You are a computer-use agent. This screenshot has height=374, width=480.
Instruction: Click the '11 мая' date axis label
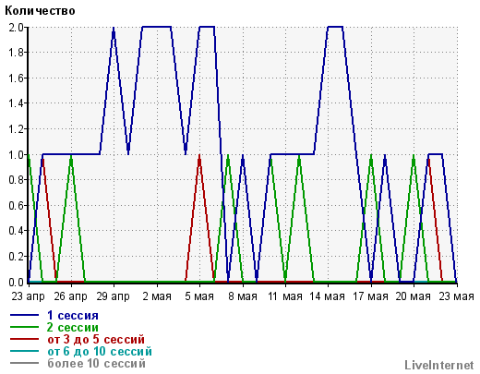pyautogui.click(x=285, y=296)
